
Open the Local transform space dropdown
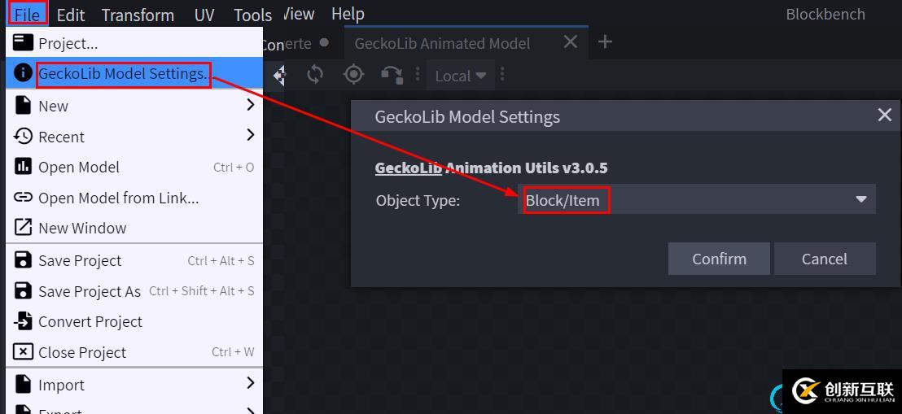[x=460, y=76]
